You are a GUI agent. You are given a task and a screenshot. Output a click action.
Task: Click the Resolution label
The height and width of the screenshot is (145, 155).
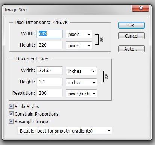[24, 93]
